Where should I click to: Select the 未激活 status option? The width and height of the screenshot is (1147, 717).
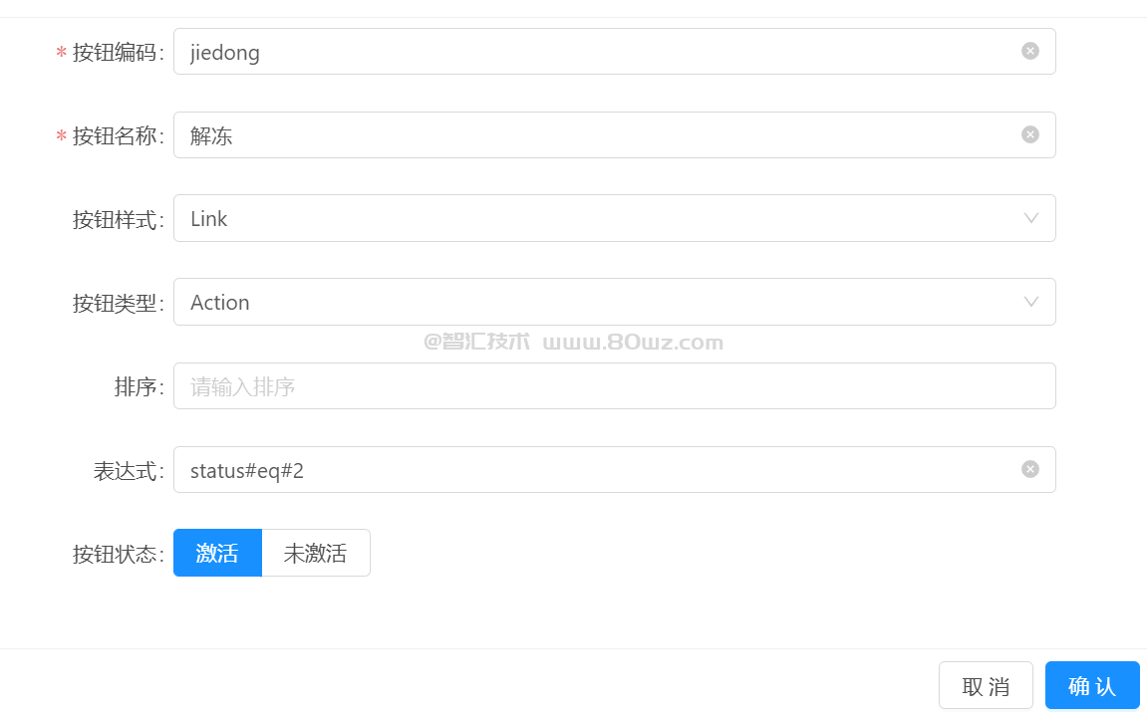coord(315,553)
